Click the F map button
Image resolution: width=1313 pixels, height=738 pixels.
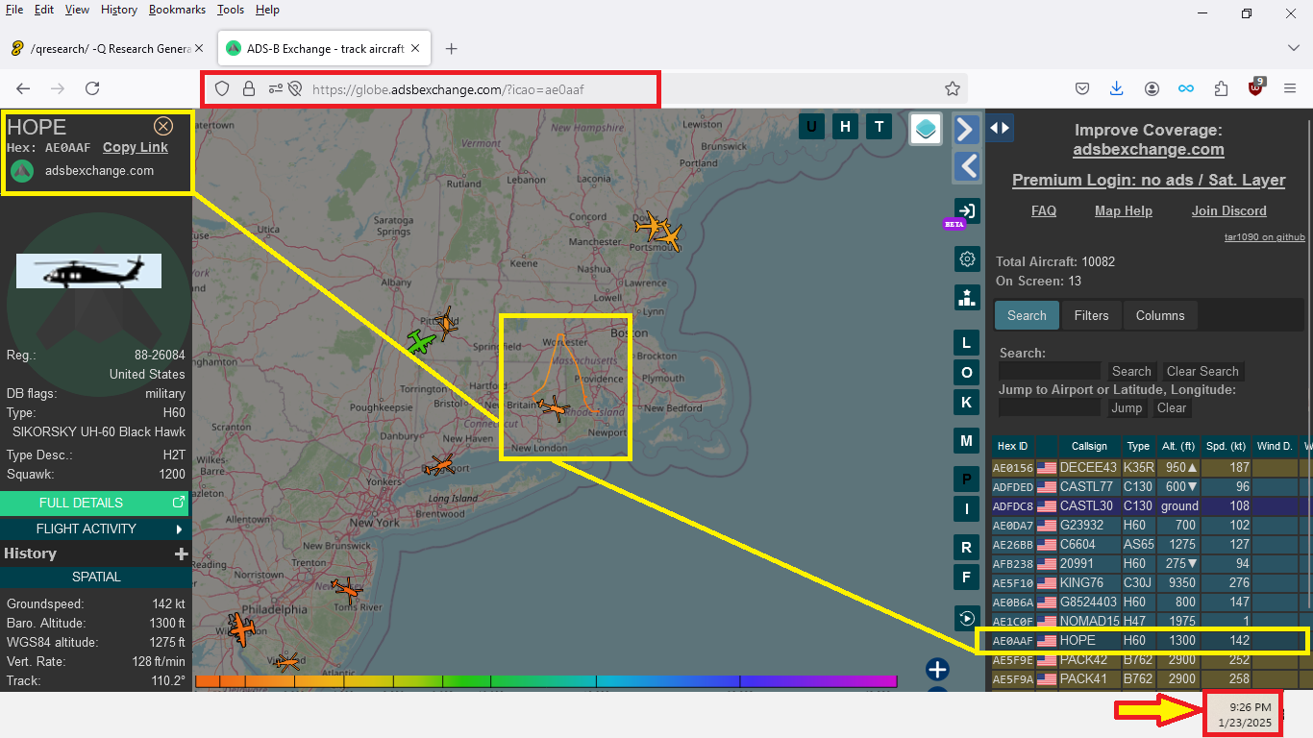967,577
